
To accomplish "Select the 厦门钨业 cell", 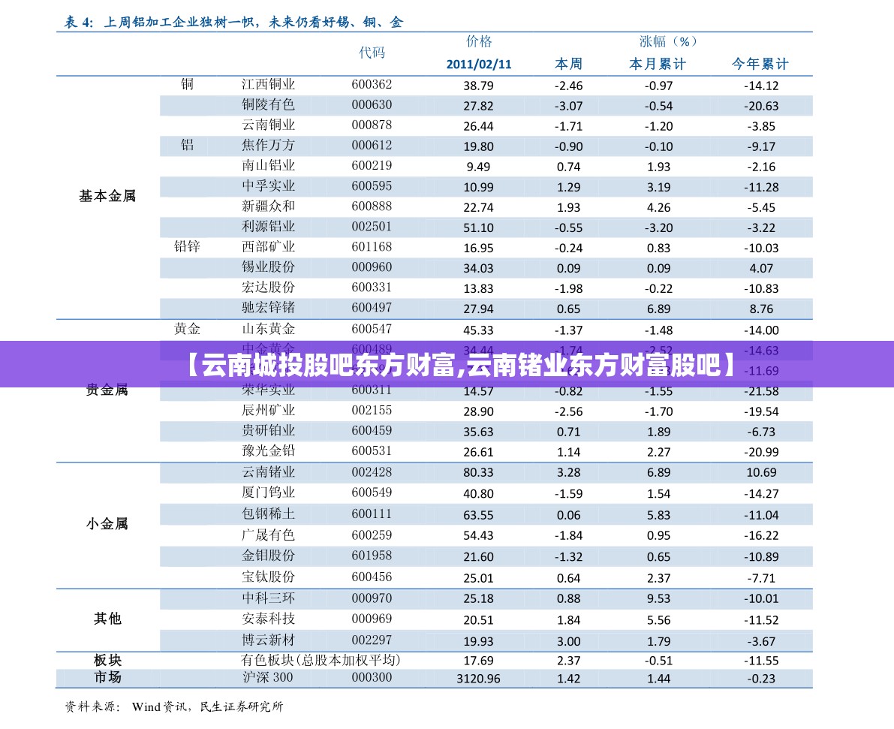I will tap(268, 493).
